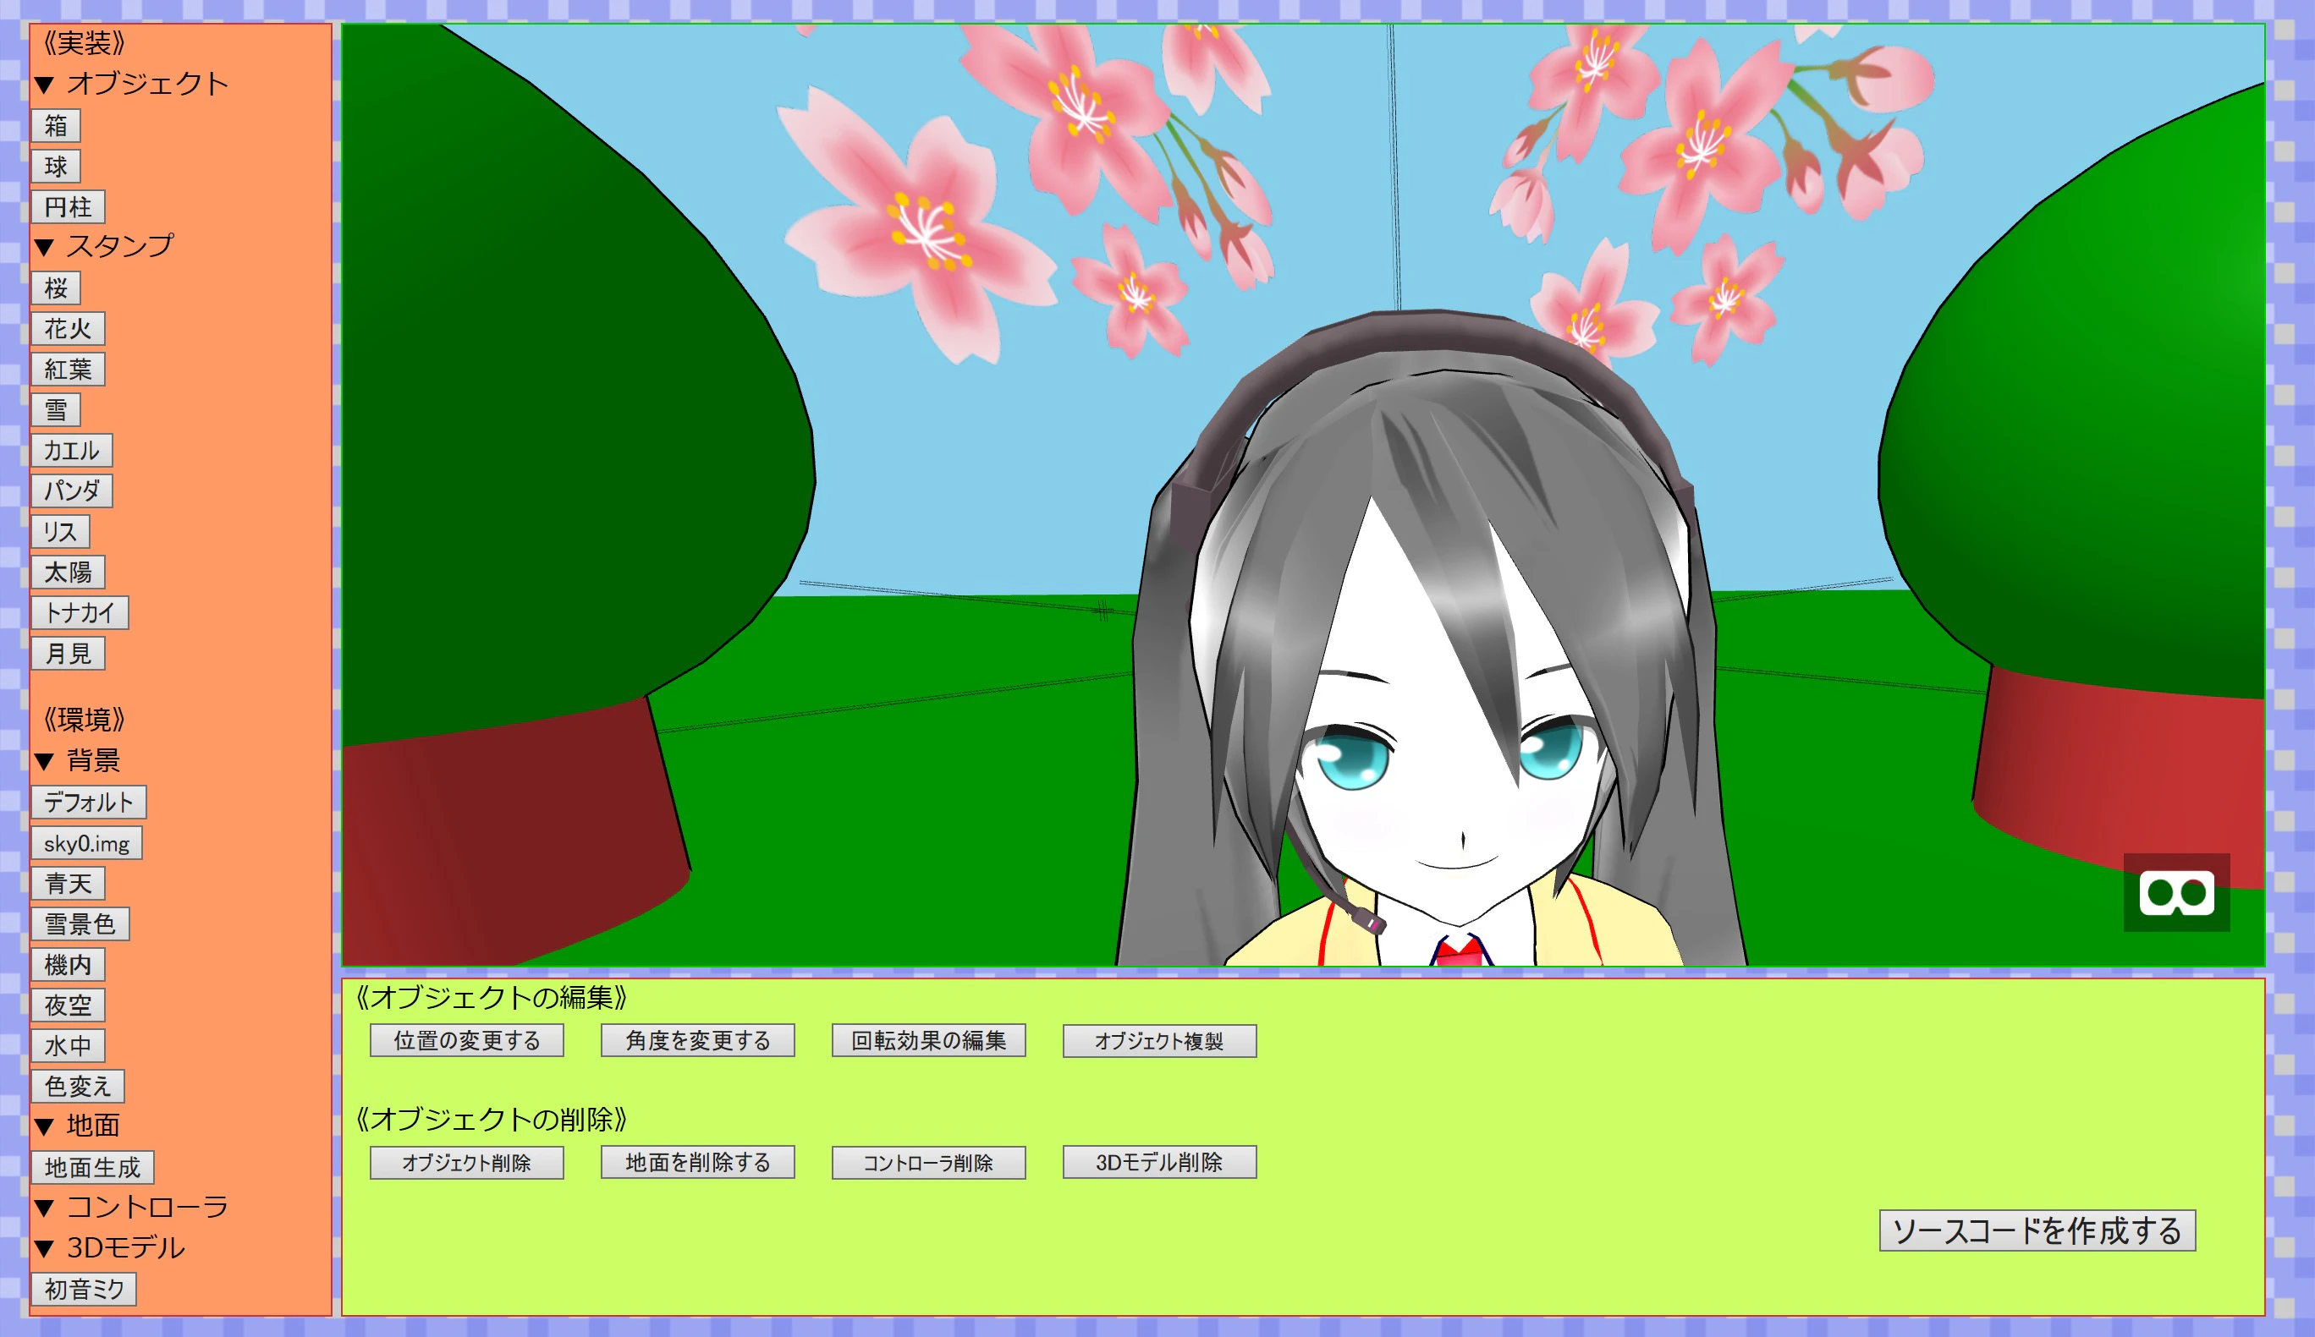The width and height of the screenshot is (2315, 1337).
Task: Click the 地面生成 button
Action: [x=93, y=1168]
